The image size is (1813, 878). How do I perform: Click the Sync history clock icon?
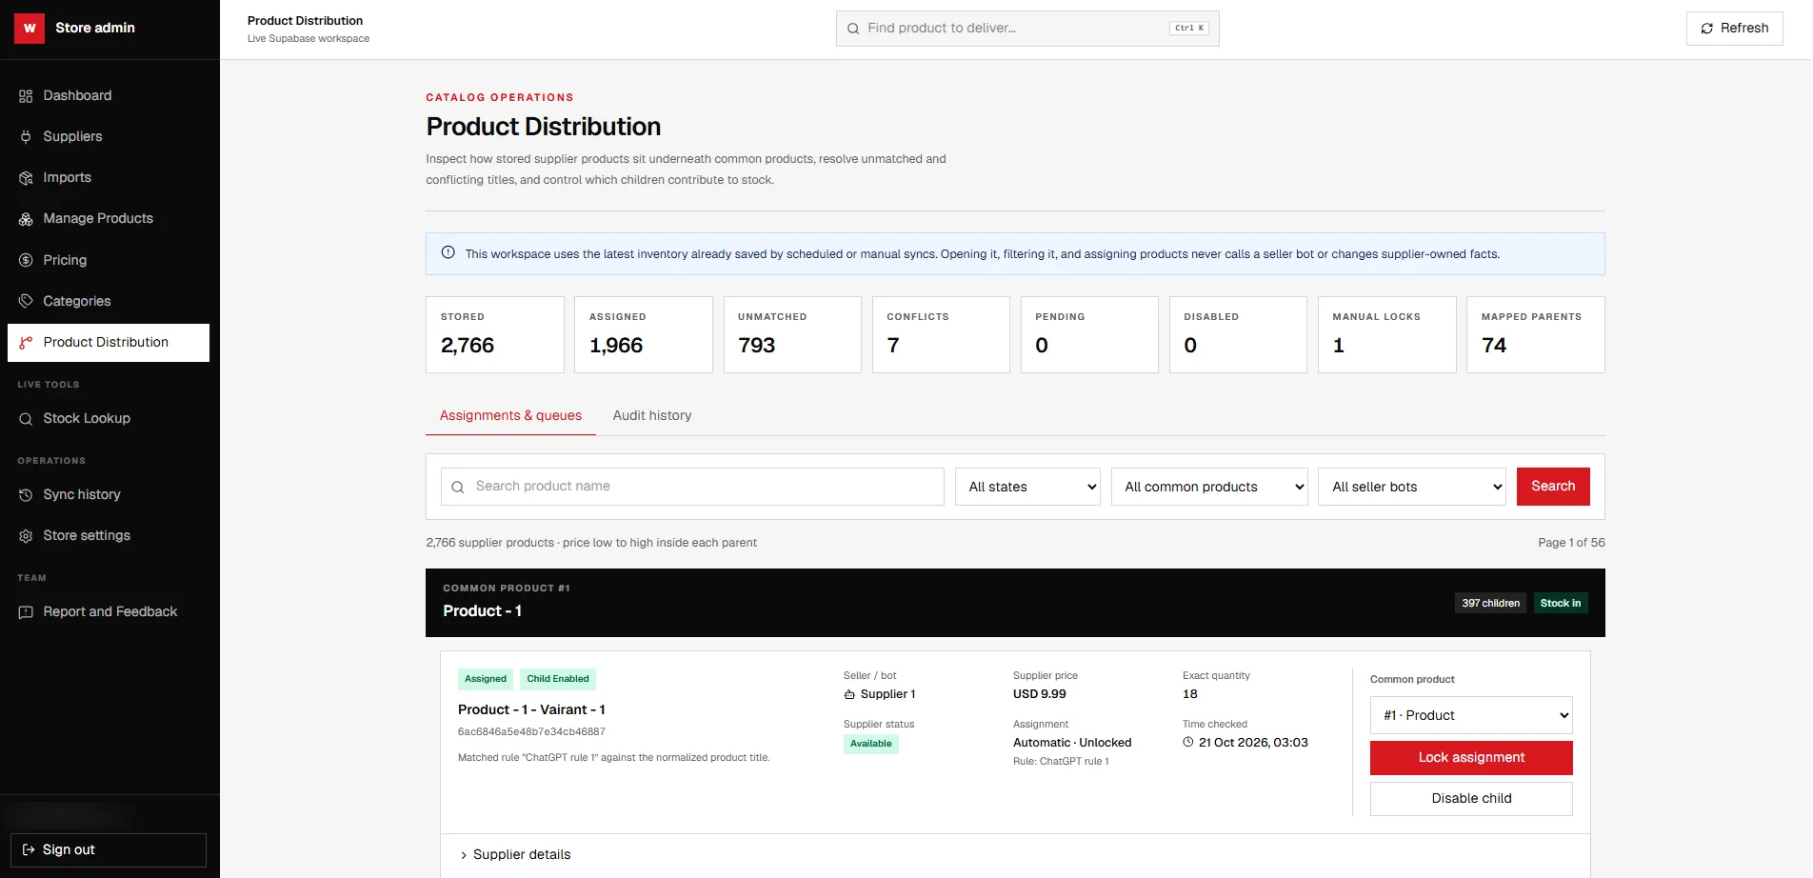coord(26,495)
